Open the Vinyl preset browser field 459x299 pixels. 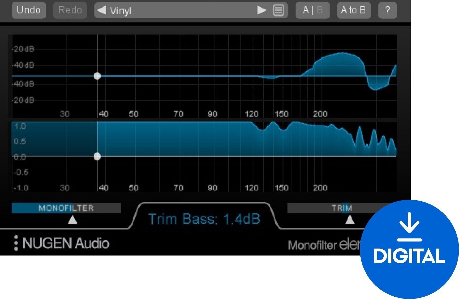click(x=181, y=11)
